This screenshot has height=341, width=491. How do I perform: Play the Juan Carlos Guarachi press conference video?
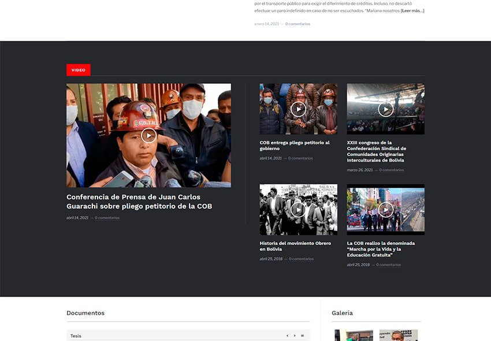[x=148, y=135]
